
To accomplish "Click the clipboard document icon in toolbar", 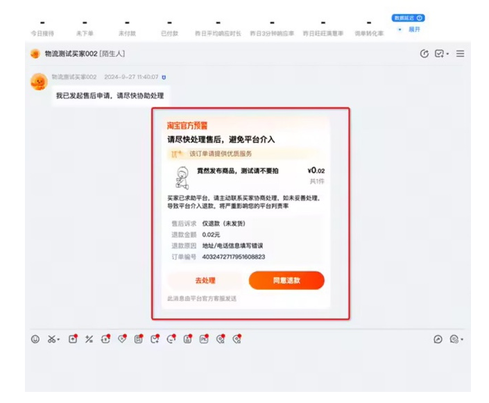I will click(187, 339).
